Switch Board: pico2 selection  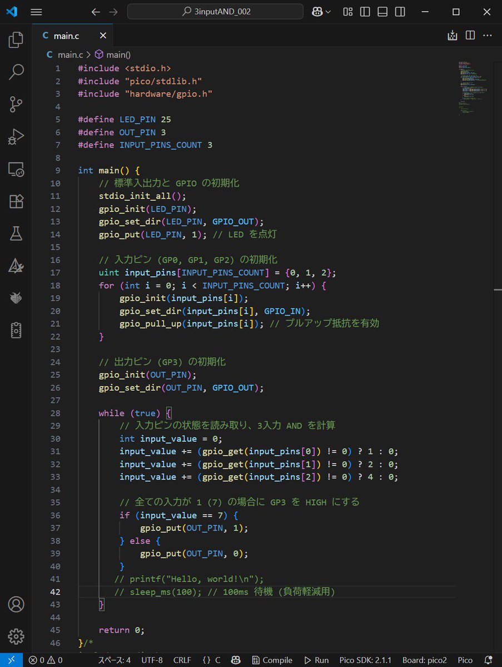tap(425, 660)
